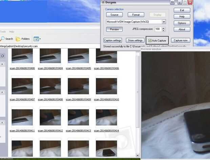Toggle the Preview button in Dorgem

114,29
